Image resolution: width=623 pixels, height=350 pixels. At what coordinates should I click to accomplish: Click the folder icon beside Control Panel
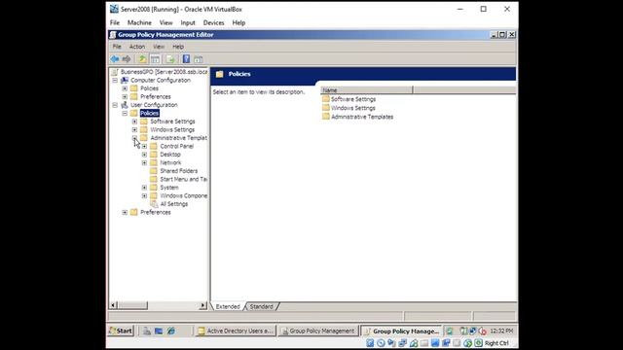point(154,146)
